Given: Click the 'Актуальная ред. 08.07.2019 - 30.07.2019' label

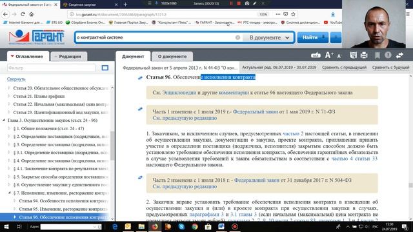Looking at the screenshot, I should tap(279, 68).
